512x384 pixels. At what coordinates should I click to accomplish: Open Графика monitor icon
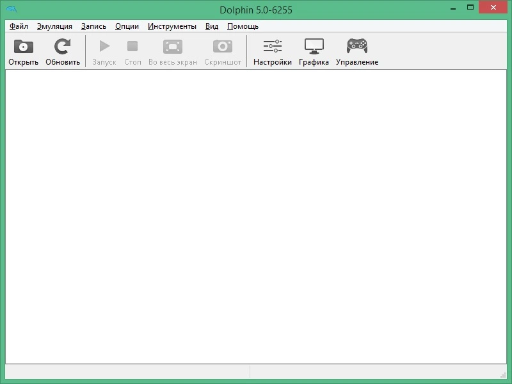[x=314, y=46]
